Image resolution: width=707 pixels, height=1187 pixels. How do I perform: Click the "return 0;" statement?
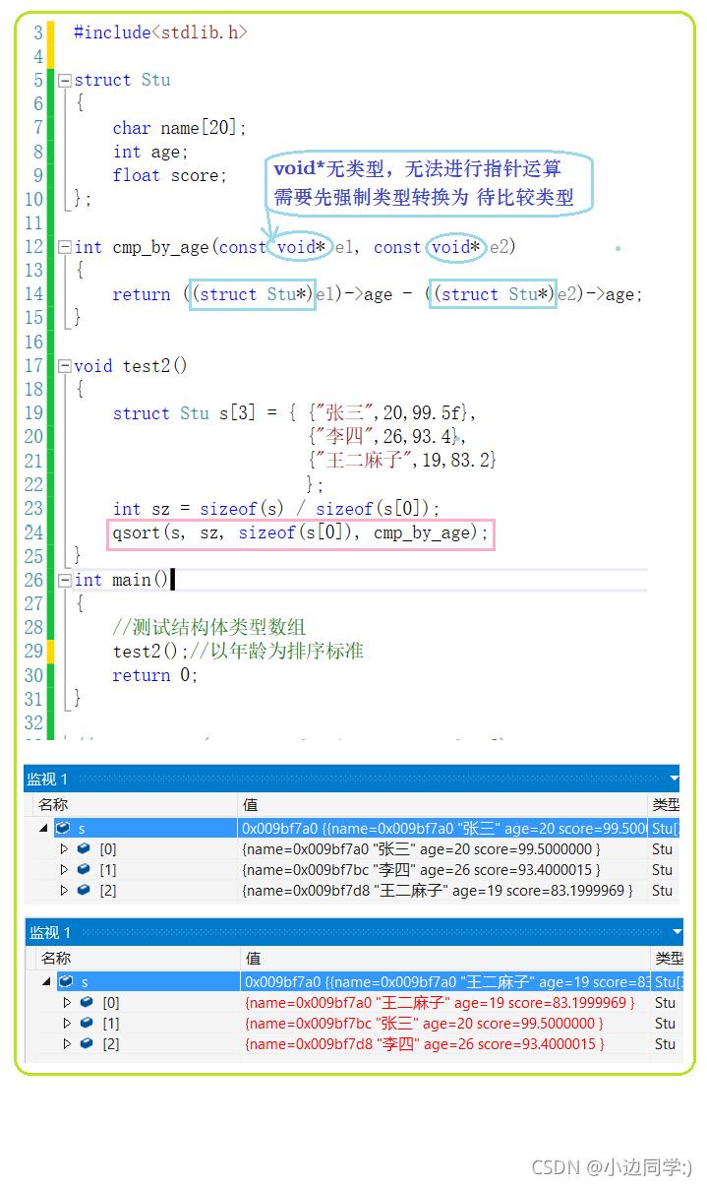[155, 675]
